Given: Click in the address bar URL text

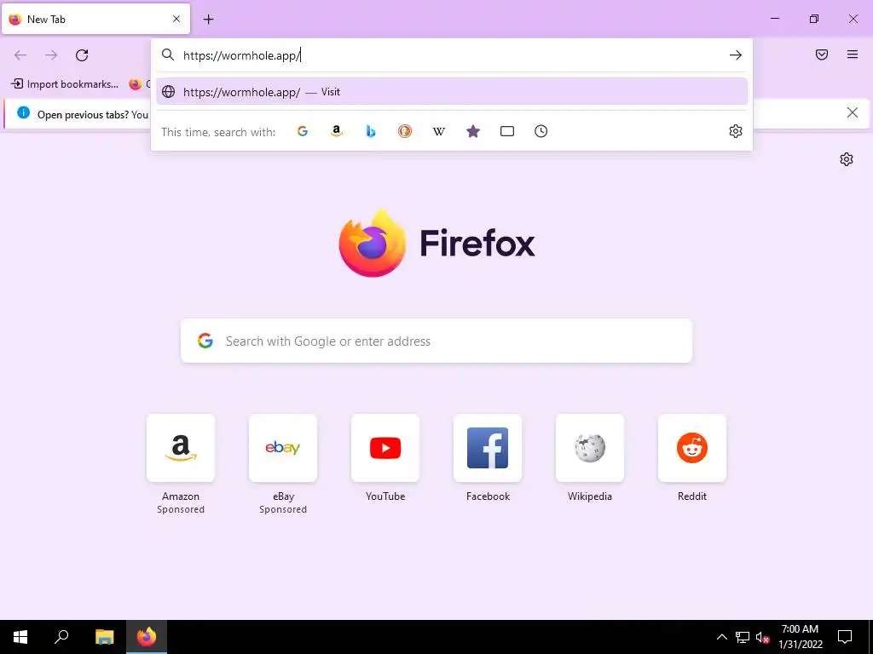Looking at the screenshot, I should point(241,55).
